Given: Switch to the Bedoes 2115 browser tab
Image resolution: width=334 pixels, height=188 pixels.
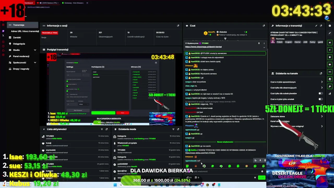Looking at the screenshot, I should point(48,3).
